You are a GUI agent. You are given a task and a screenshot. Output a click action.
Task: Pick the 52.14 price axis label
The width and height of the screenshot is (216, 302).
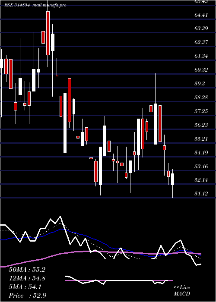(201, 180)
